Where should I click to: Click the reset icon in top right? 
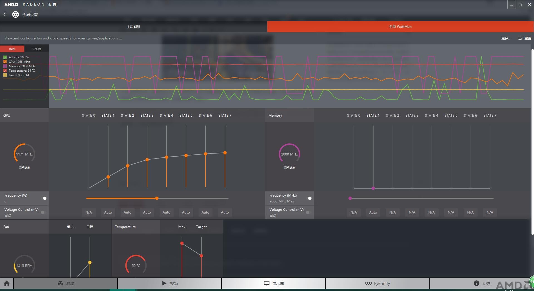coord(520,38)
